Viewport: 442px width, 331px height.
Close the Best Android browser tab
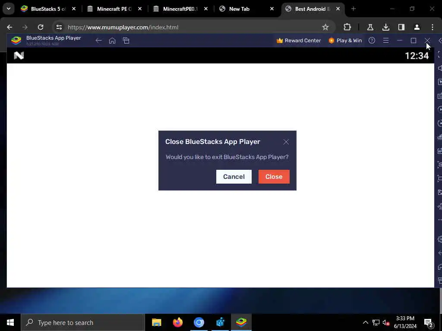[x=338, y=9]
